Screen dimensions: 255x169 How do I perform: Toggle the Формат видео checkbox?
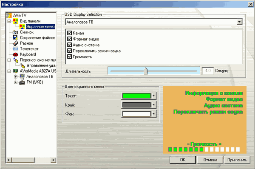click(69, 39)
